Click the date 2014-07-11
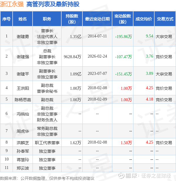The height and width of the screenshot is (181, 176). (97, 36)
